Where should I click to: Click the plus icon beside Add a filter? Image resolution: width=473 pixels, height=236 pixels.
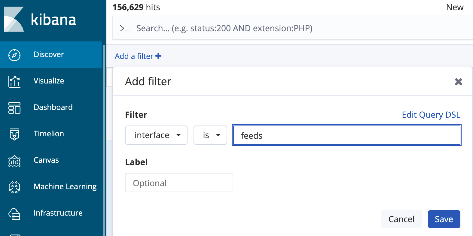pyautogui.click(x=158, y=56)
